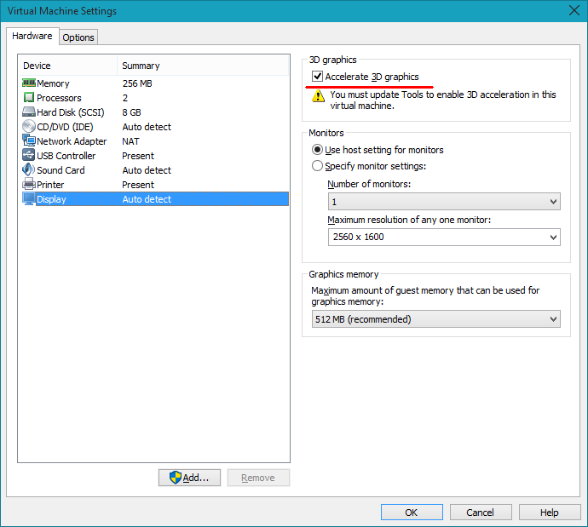Viewport: 588px width, 527px height.
Task: Click the Display monitor icon
Action: (x=29, y=198)
